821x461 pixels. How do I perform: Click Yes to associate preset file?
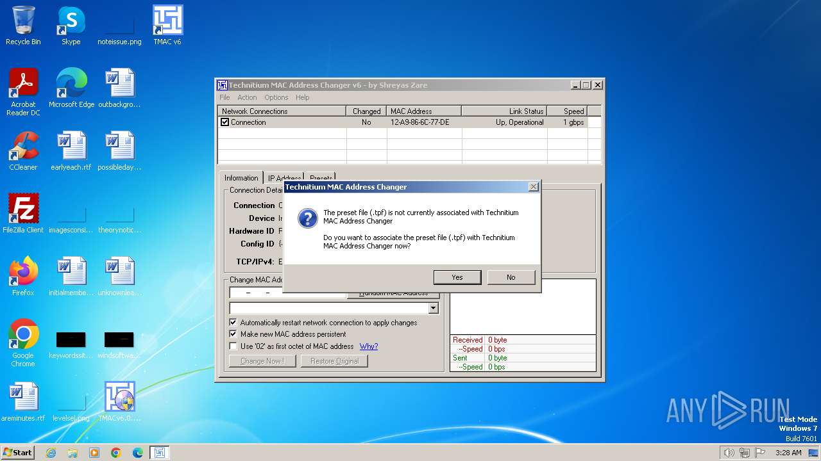click(x=457, y=277)
